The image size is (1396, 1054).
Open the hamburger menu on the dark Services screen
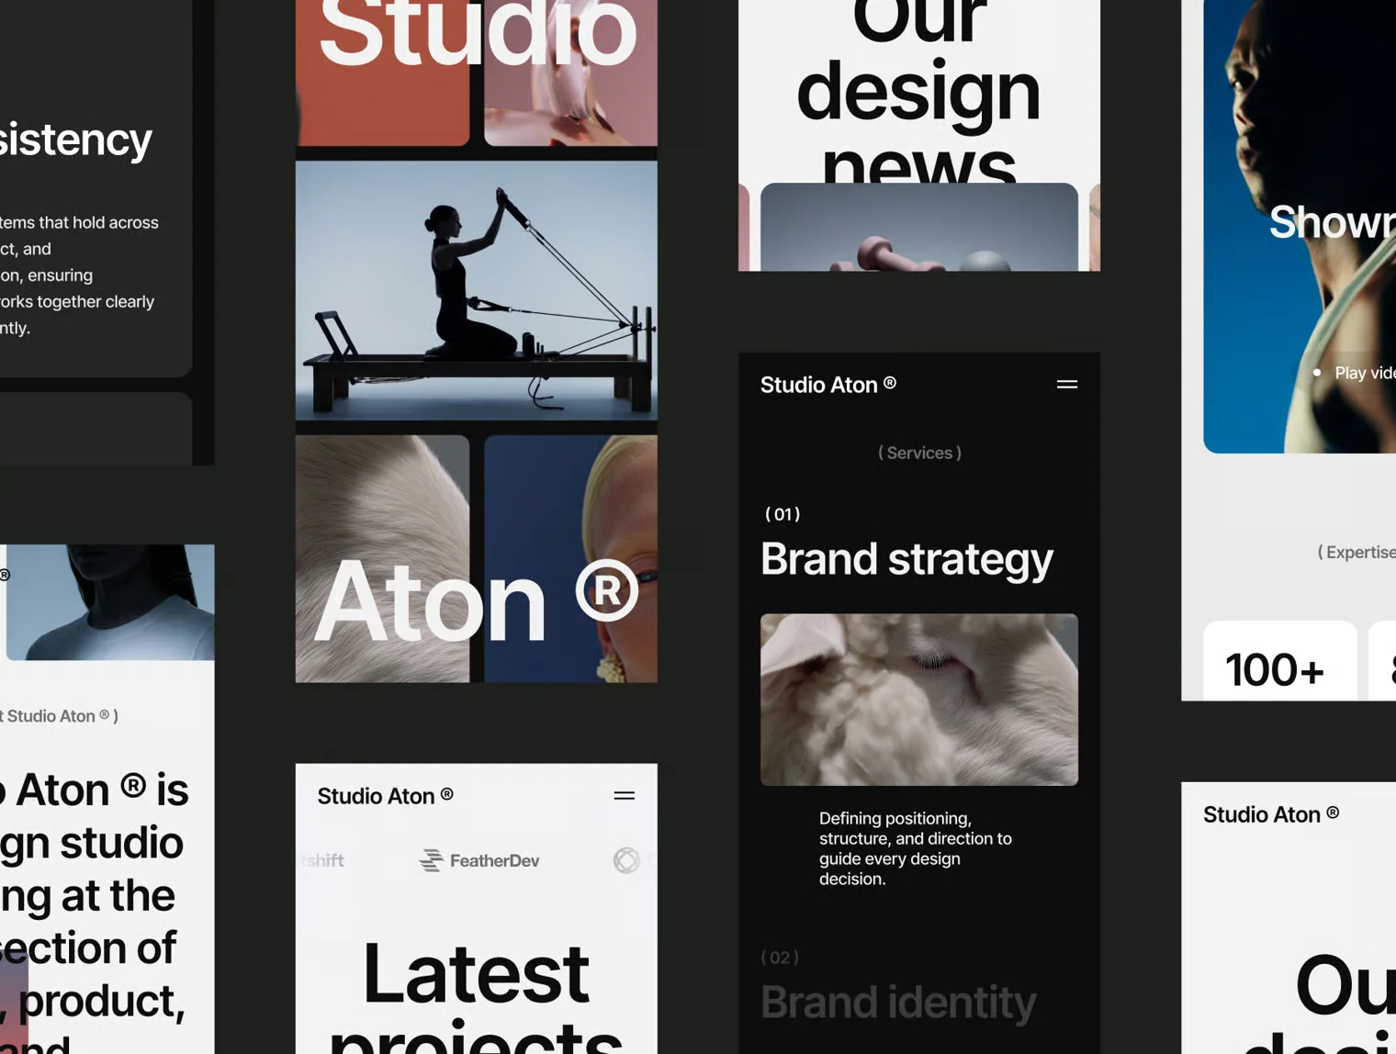point(1066,385)
